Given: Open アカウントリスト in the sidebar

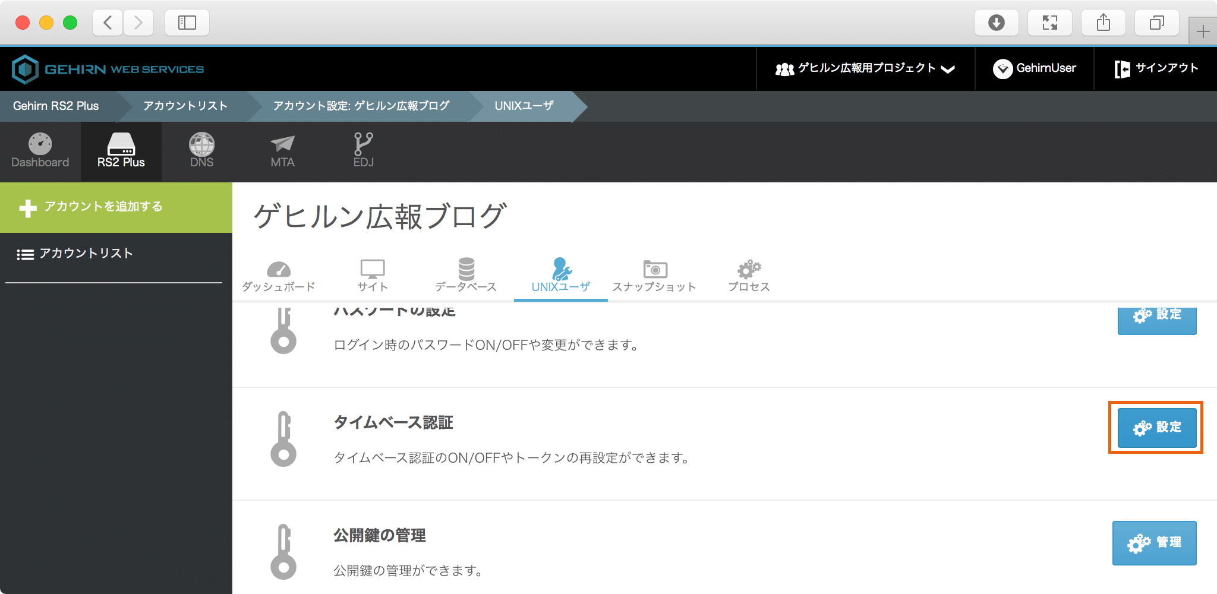Looking at the screenshot, I should pyautogui.click(x=86, y=254).
